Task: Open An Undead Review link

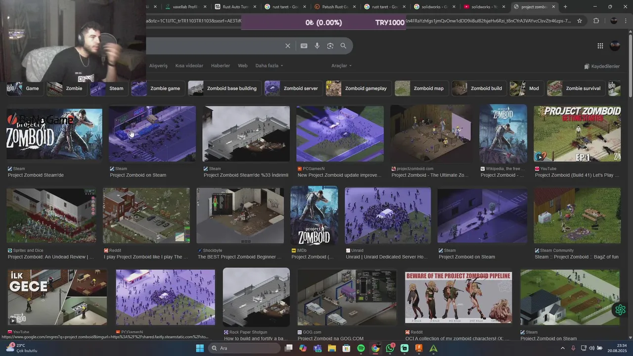Action: pyautogui.click(x=50, y=257)
